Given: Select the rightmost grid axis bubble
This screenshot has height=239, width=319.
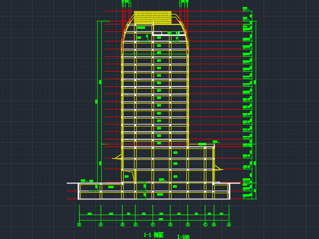Looking at the screenshot, I should 229,225.
